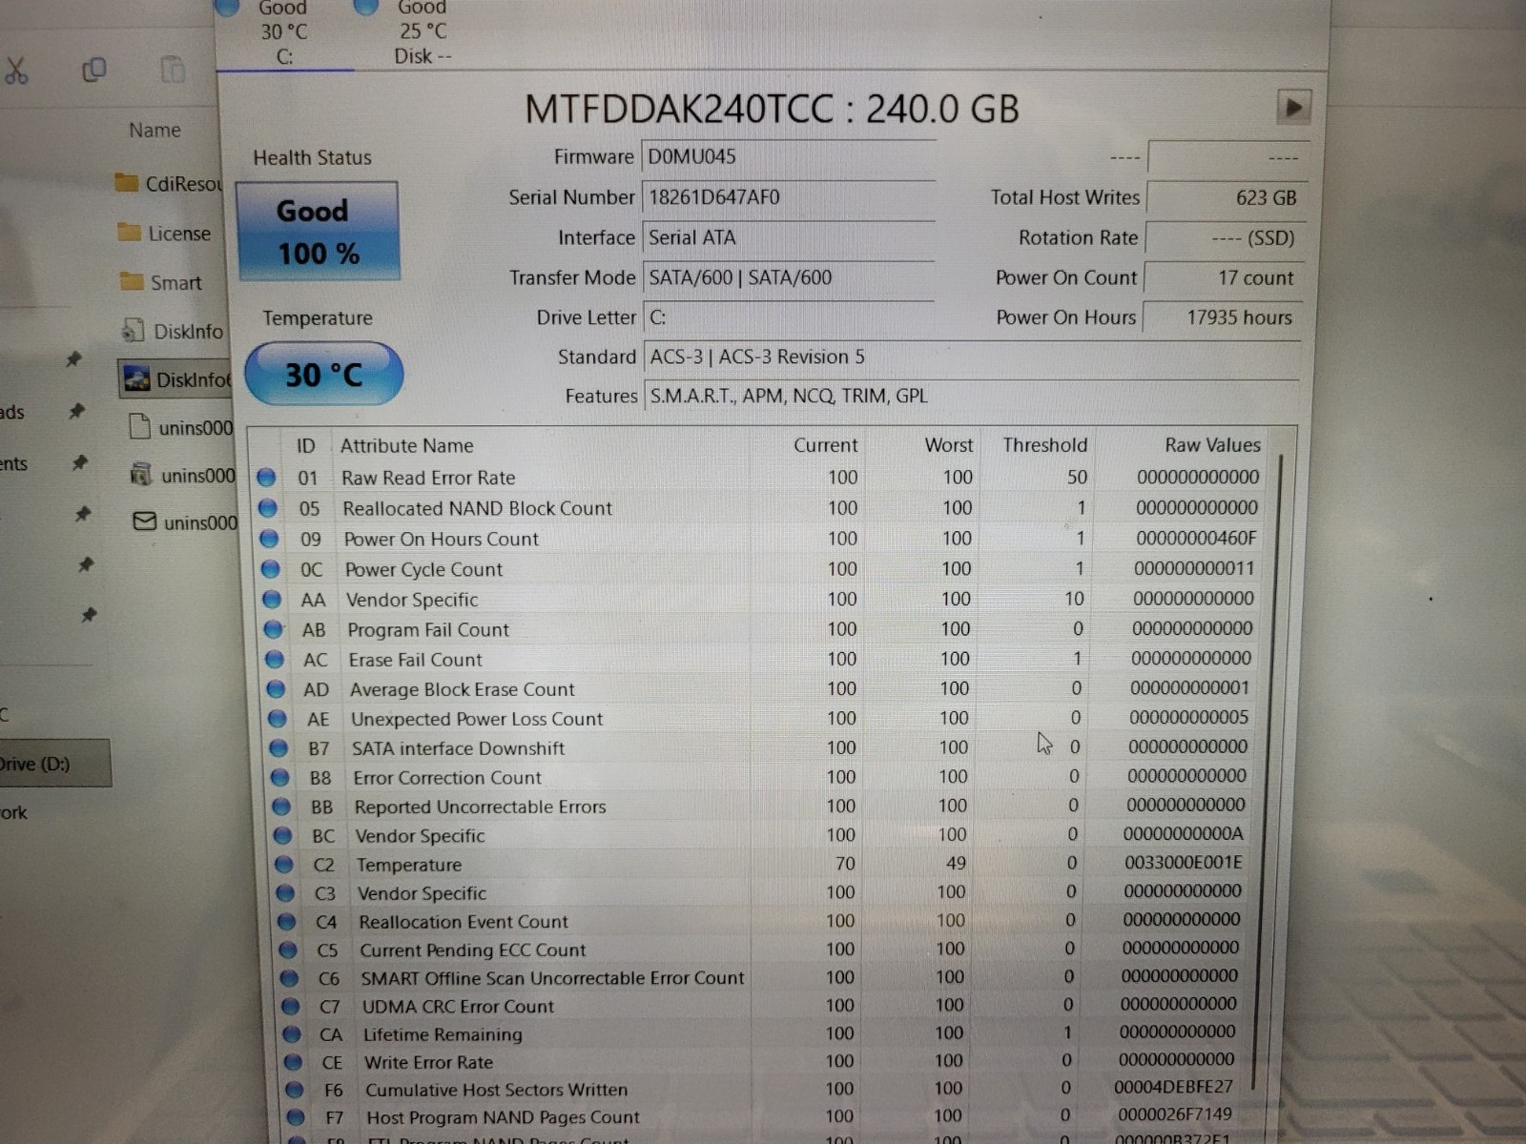
Task: Click the Total Host Writes value 623 GB
Action: (1226, 197)
